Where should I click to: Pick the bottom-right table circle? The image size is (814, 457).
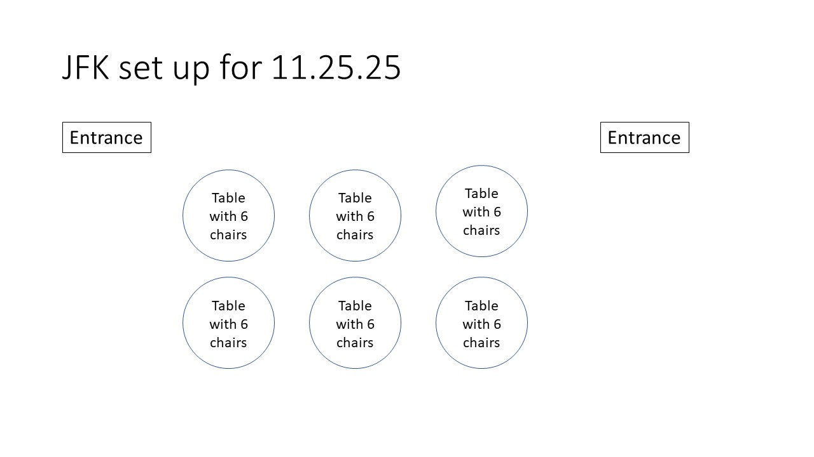pyautogui.click(x=481, y=323)
